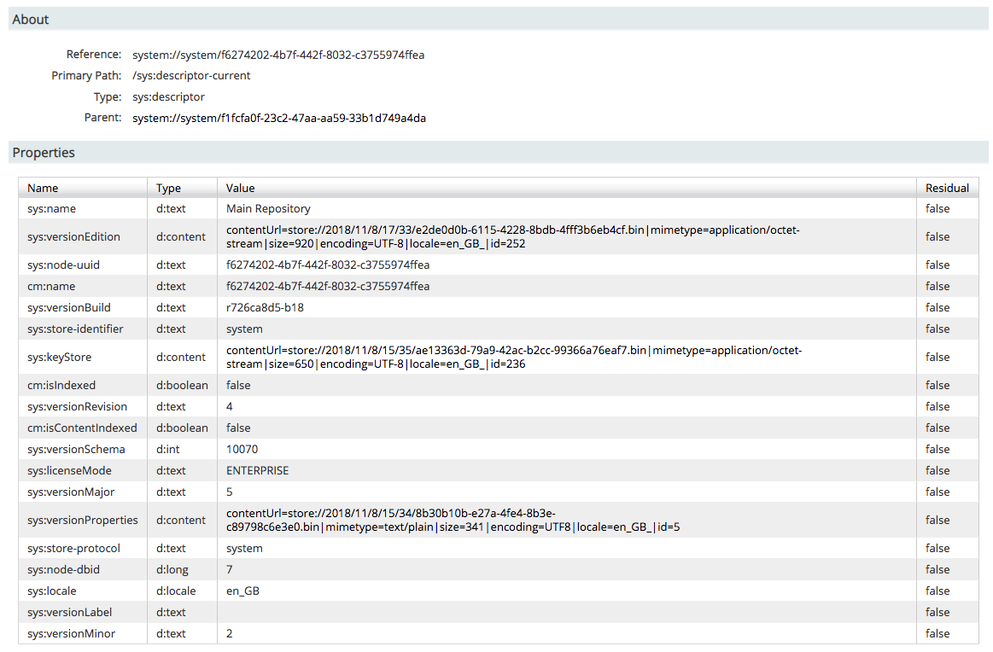Image resolution: width=993 pixels, height=652 pixels.
Task: Select the Main Repository value
Action: pyautogui.click(x=268, y=209)
